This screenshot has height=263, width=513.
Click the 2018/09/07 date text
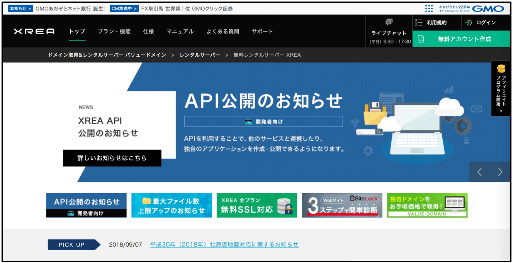point(126,244)
